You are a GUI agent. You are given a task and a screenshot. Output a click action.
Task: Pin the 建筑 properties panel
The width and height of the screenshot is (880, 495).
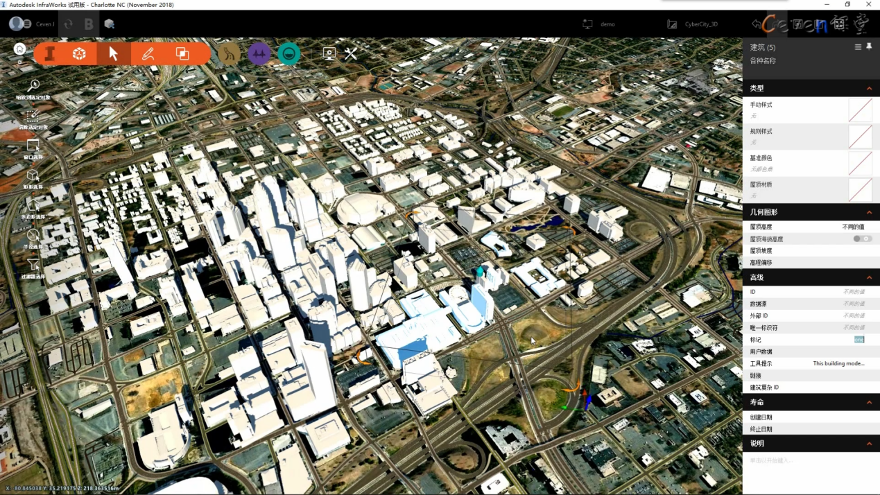coord(869,47)
